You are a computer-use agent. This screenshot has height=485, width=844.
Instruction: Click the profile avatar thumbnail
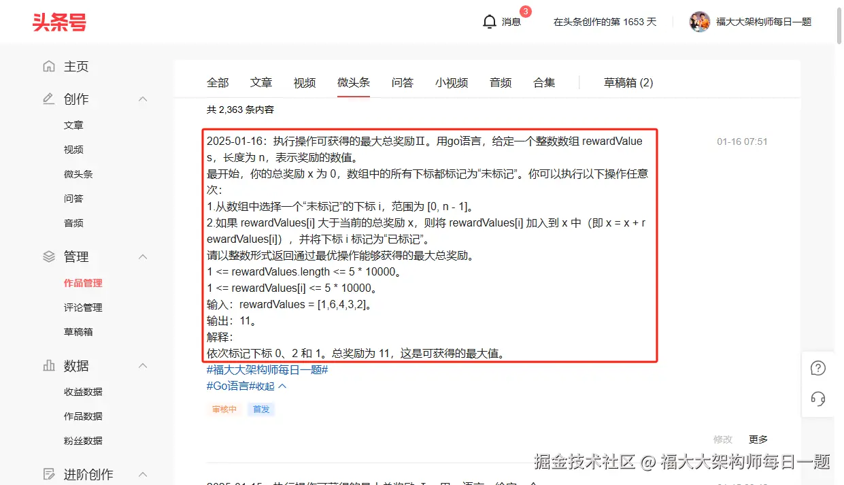click(699, 21)
